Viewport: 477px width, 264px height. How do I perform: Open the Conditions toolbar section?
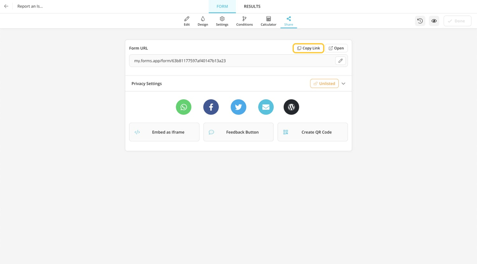point(244,21)
